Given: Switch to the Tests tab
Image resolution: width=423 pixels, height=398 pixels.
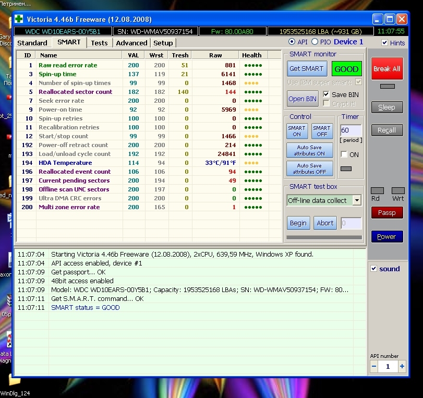Looking at the screenshot, I should [99, 43].
